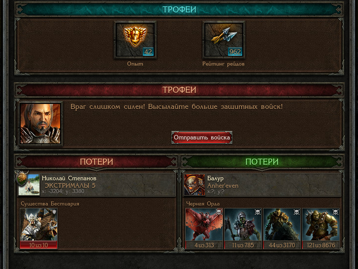Select the Рейтинг рейдов arrows icon
The width and height of the screenshot is (358, 269).
pyautogui.click(x=224, y=40)
